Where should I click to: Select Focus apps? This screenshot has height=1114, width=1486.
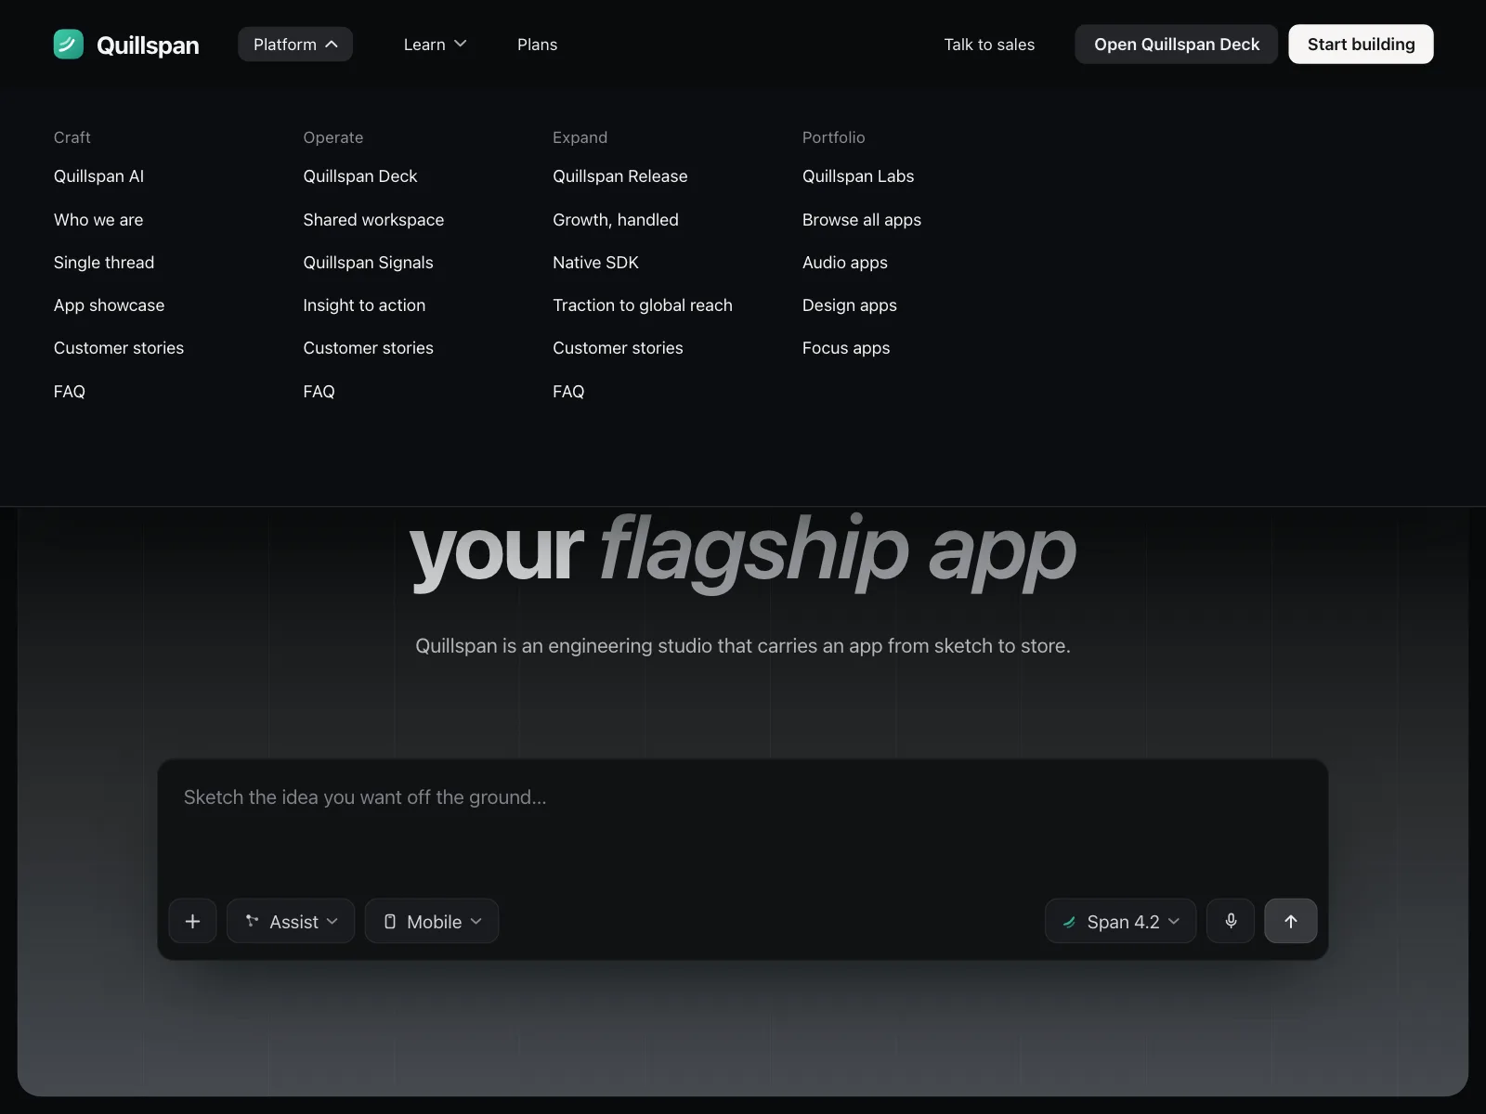tap(846, 348)
